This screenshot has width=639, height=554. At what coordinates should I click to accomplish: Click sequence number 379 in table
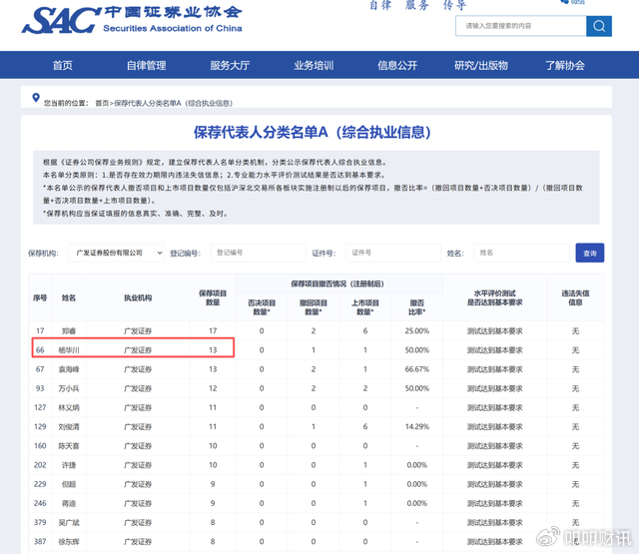(x=40, y=522)
